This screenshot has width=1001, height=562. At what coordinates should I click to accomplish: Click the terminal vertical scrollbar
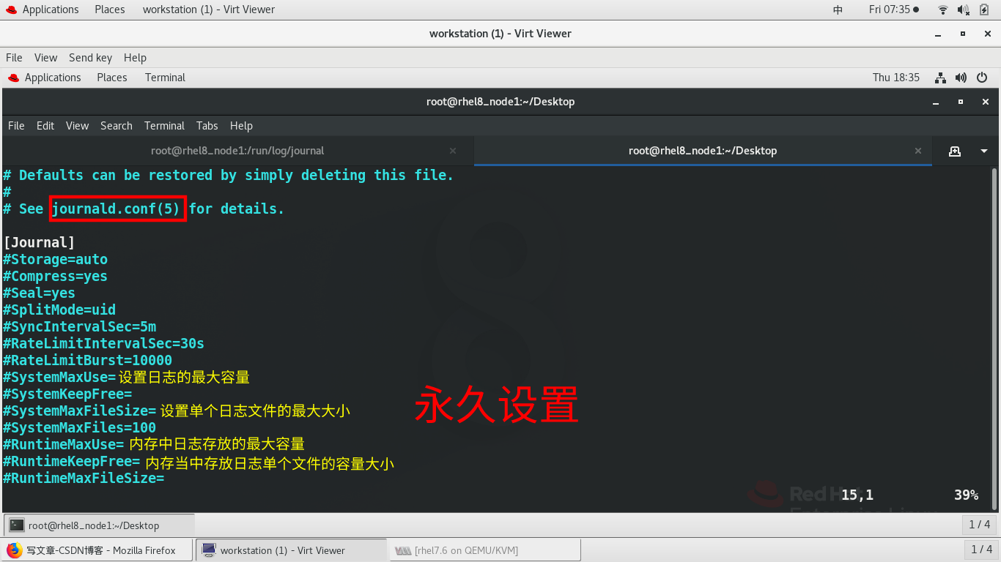pyautogui.click(x=994, y=339)
